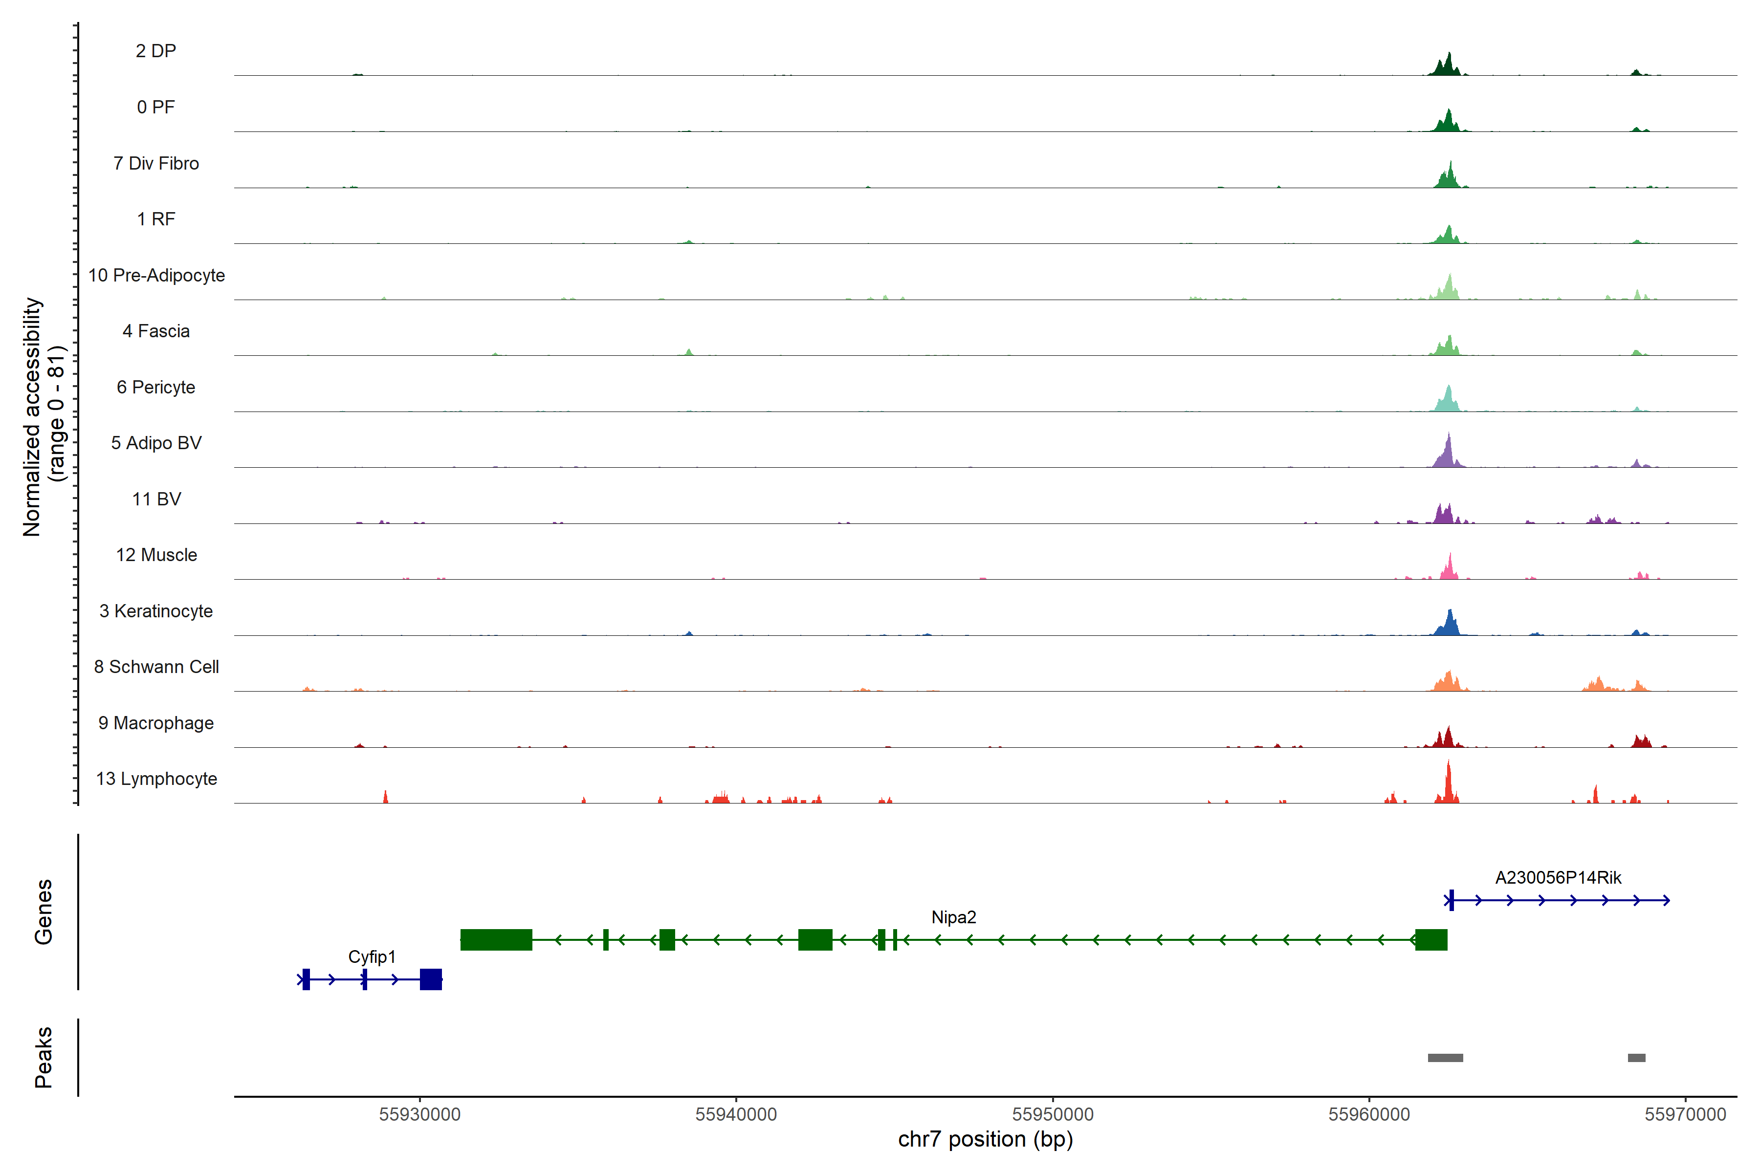Viewport: 1760px width, 1173px height.
Task: Click the A230056P14Rik gene label
Action: pyautogui.click(x=1558, y=877)
